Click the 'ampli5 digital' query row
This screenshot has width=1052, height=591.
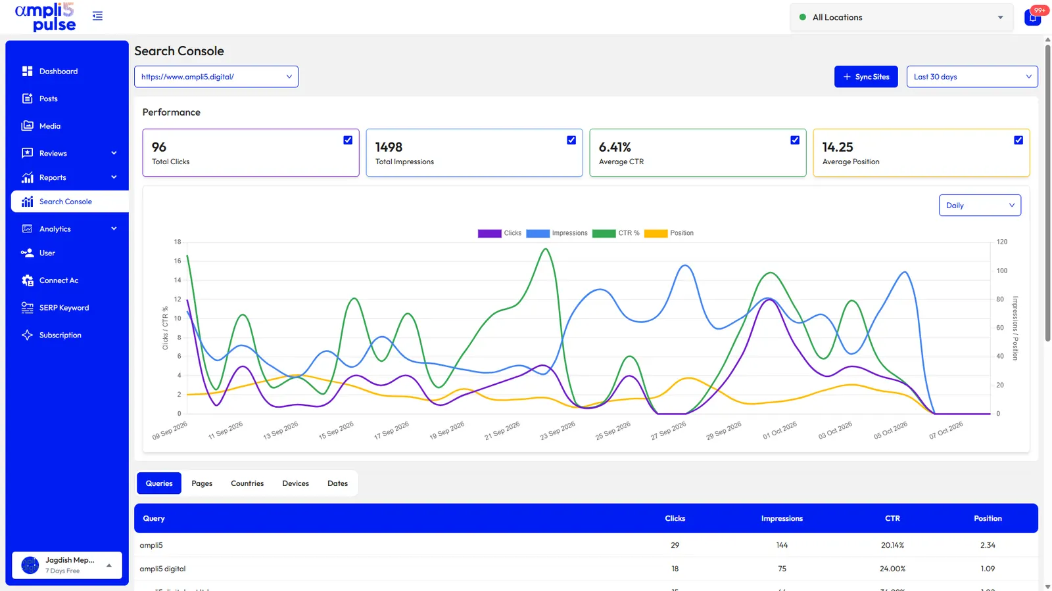586,569
